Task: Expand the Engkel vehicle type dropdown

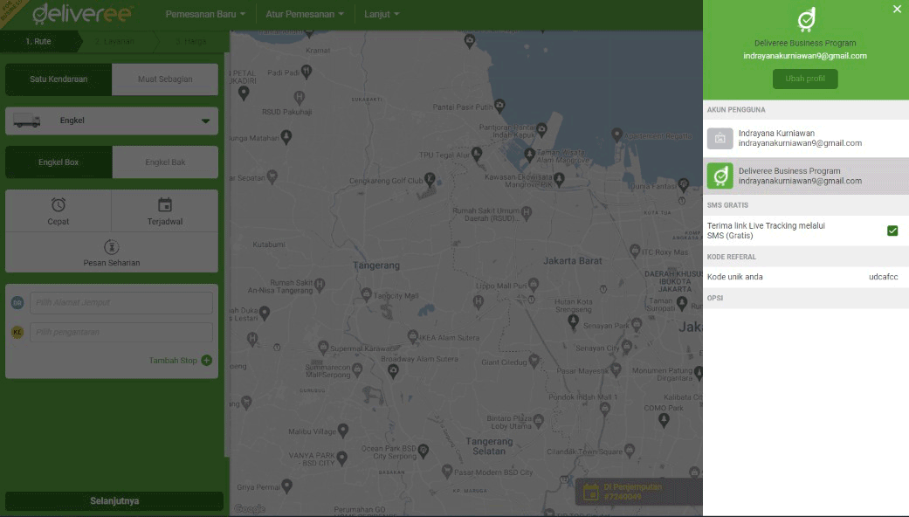Action: click(112, 121)
